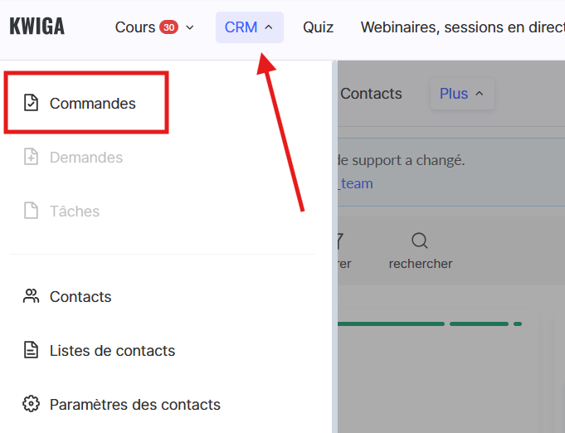565x433 pixels.
Task: Collapse the CRM dropdown menu
Action: (249, 27)
